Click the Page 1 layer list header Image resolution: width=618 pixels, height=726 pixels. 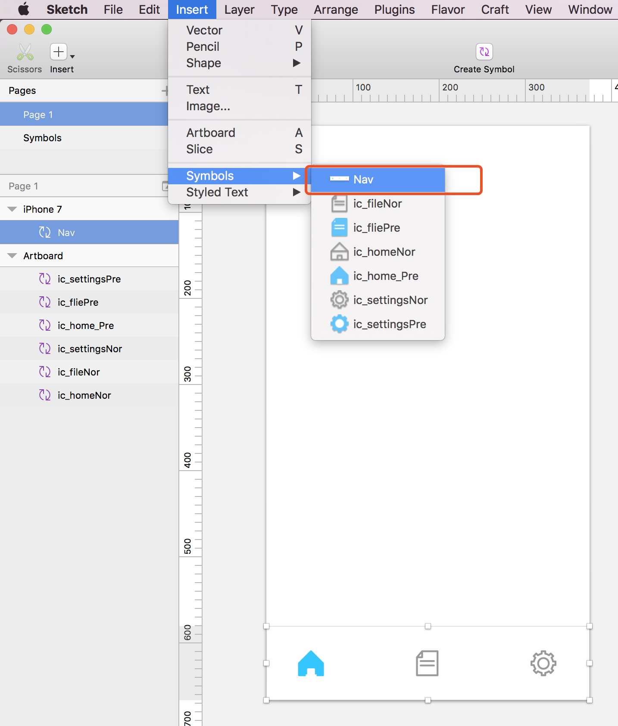[84, 186]
